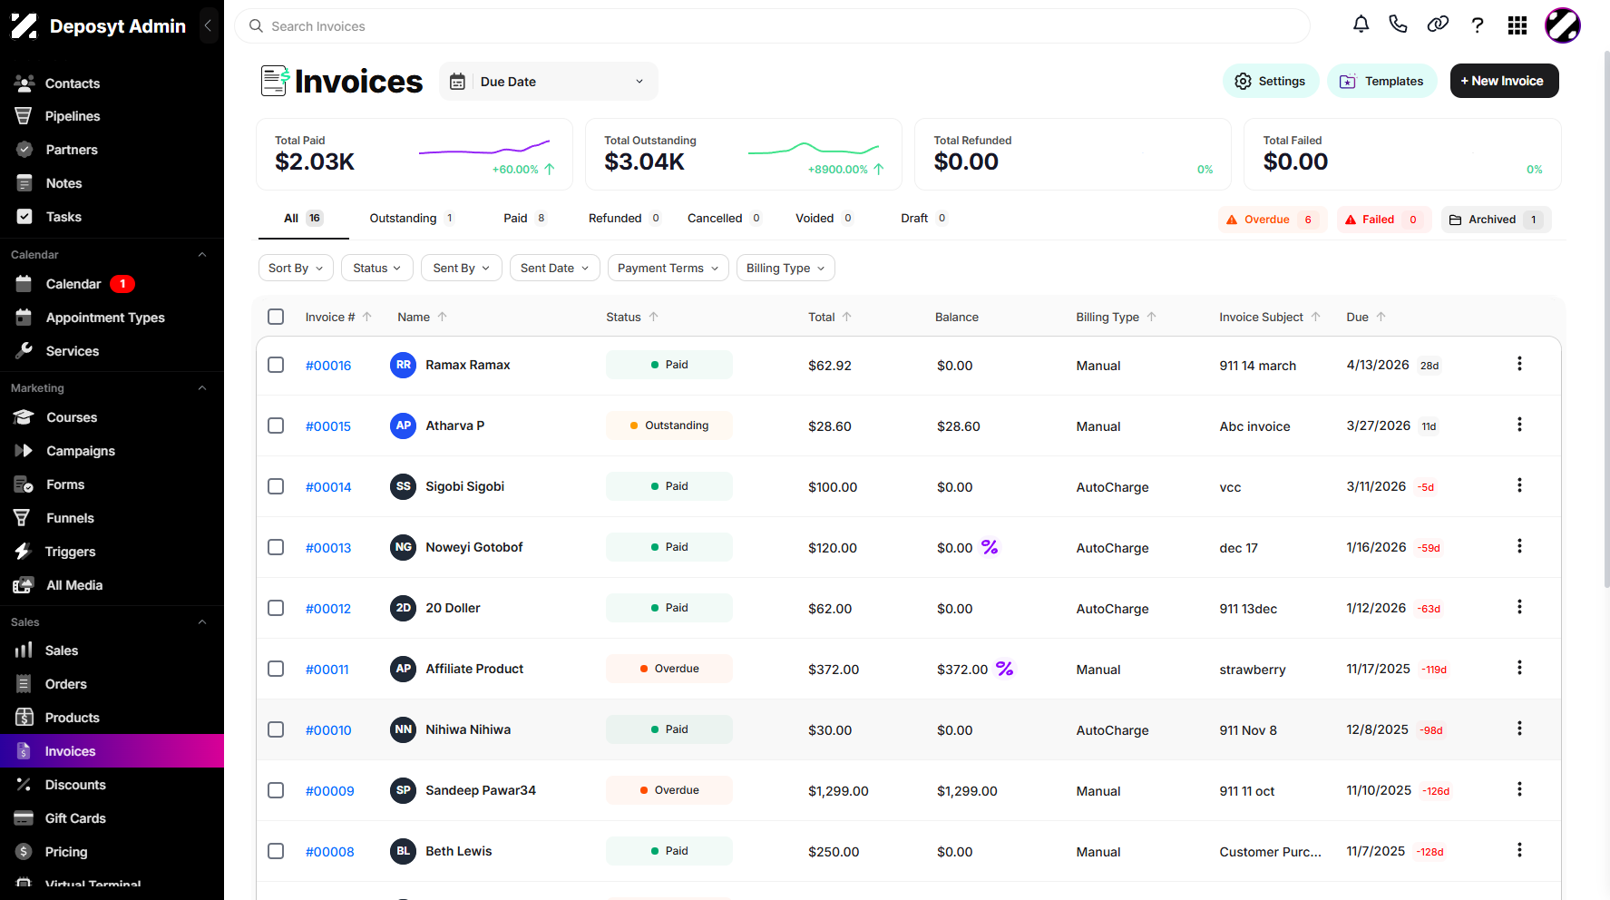
Task: Open the Billing Type filter
Action: tap(785, 268)
